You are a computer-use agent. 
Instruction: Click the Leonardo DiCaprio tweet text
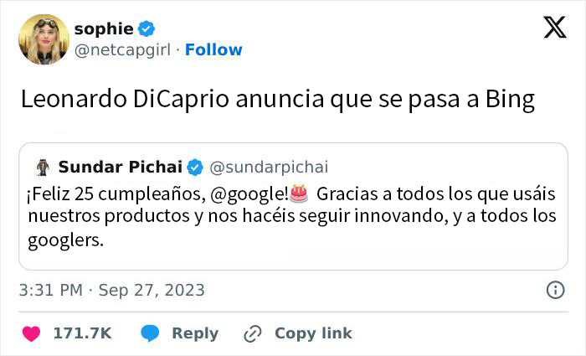pyautogui.click(x=277, y=100)
